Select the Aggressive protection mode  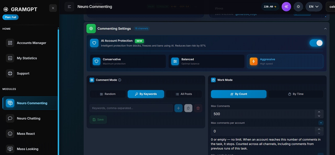click(285, 61)
